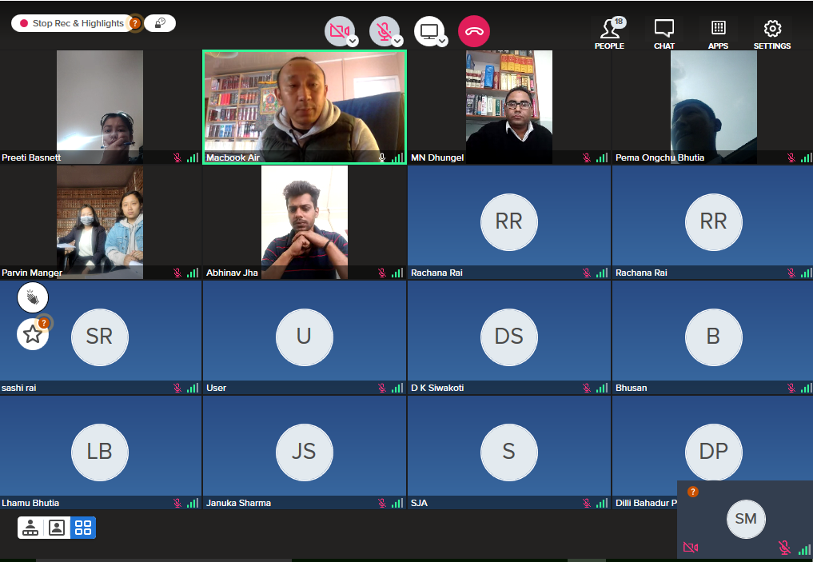The image size is (813, 562).
Task: Select MN Dhungel's video tile
Action: (509, 107)
